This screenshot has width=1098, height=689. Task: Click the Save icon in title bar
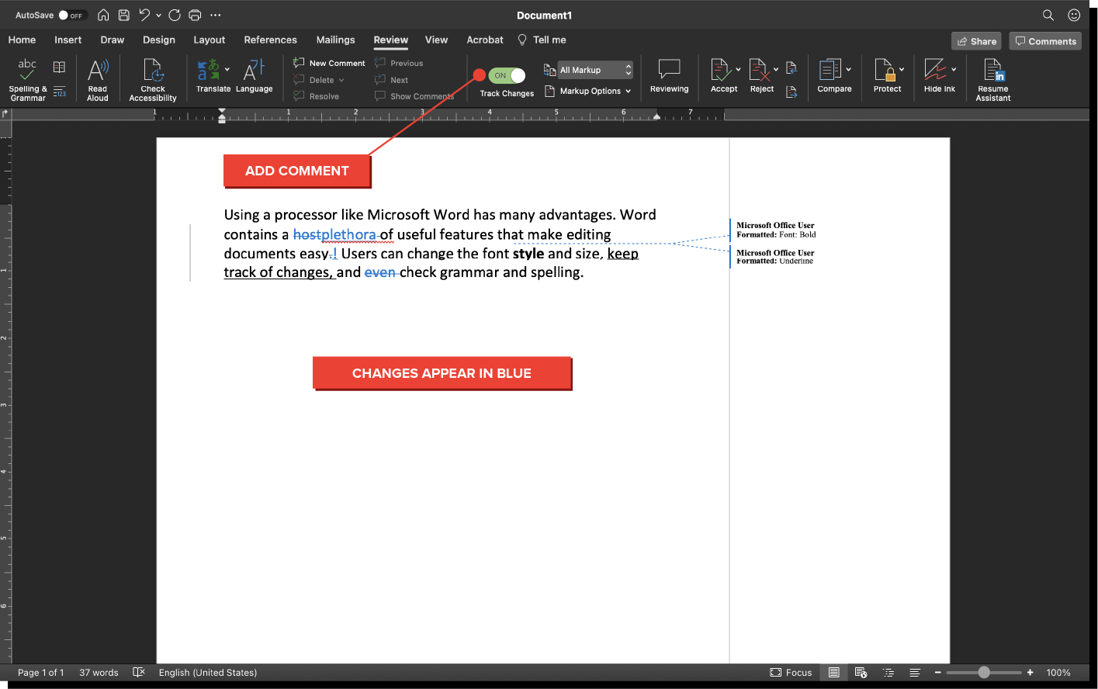point(123,15)
